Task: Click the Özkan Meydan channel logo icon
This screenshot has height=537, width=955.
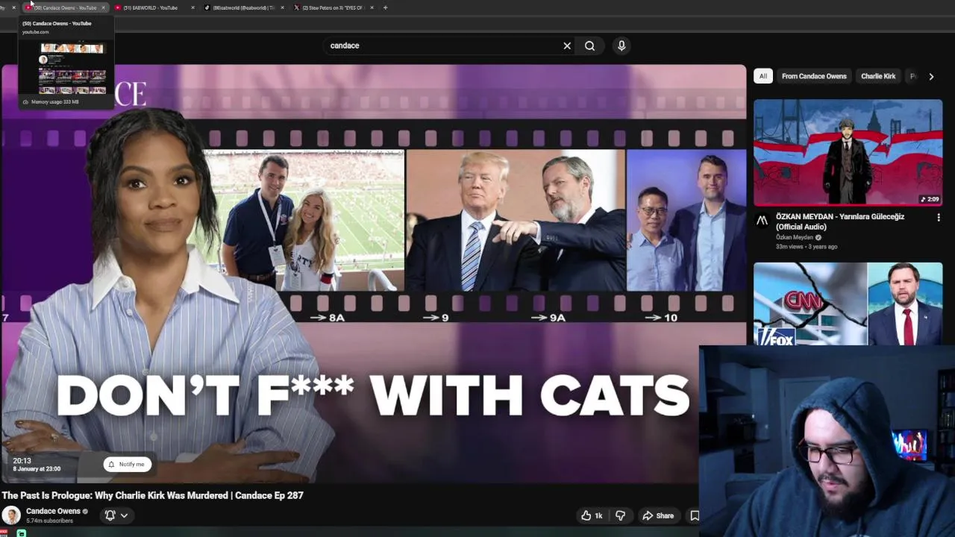Action: tap(762, 220)
